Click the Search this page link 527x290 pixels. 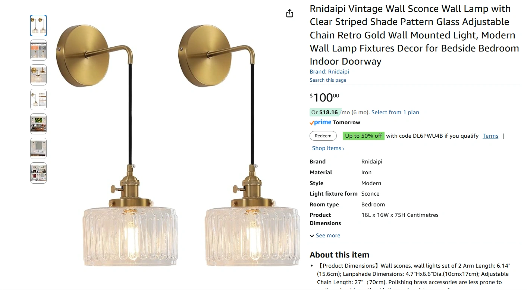[328, 80]
